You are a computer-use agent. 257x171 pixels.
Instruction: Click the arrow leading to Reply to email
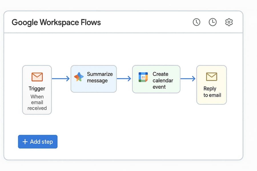(x=188, y=79)
